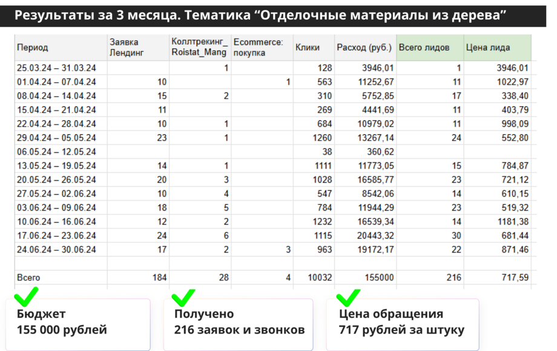557x351 pixels.
Task: Click lead price 1181,38
Action: tap(513, 222)
